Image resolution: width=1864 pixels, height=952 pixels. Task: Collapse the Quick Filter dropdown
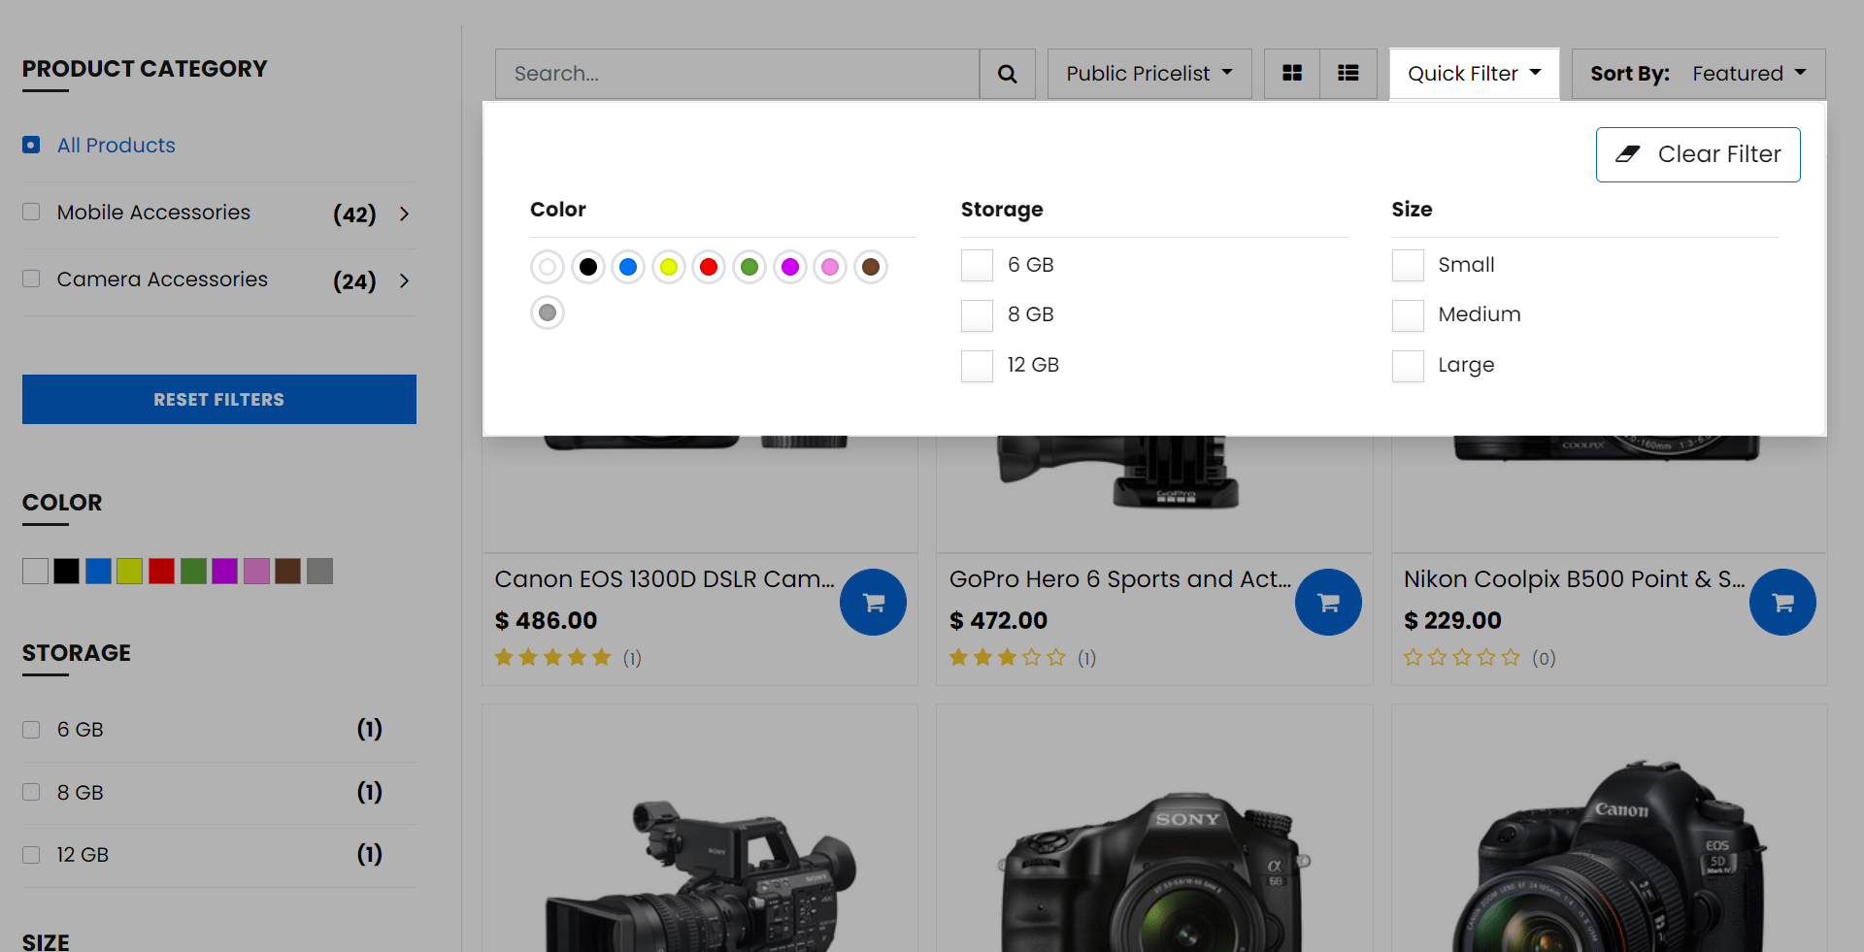pos(1474,74)
